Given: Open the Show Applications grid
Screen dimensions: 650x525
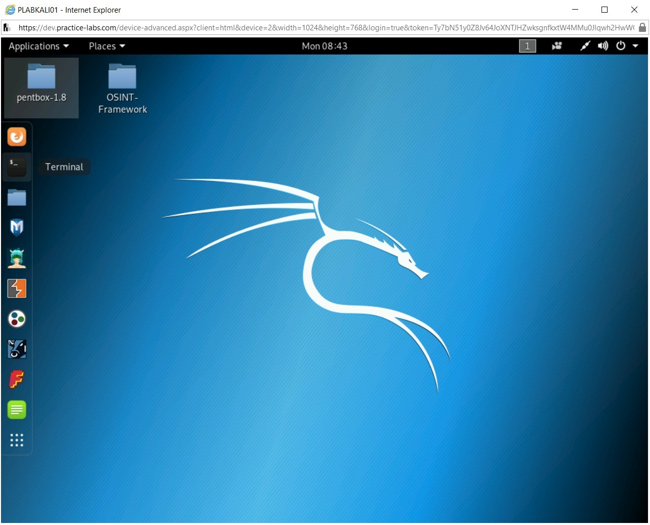Looking at the screenshot, I should [x=17, y=440].
